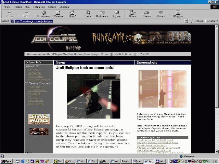
Task: Click the Pickups/Powers sidebar link
Action: click(39, 80)
